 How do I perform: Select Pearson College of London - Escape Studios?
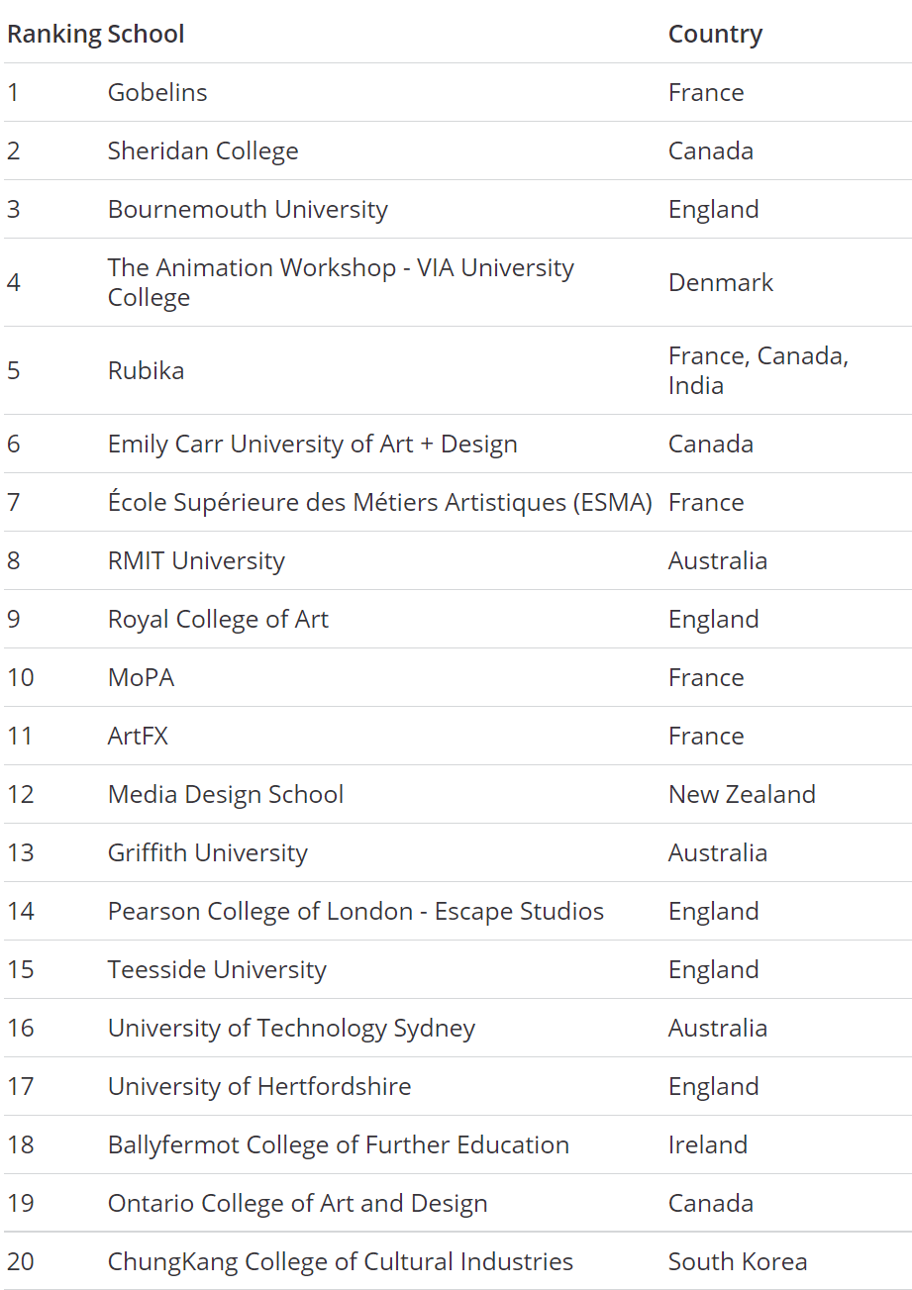[x=355, y=911]
